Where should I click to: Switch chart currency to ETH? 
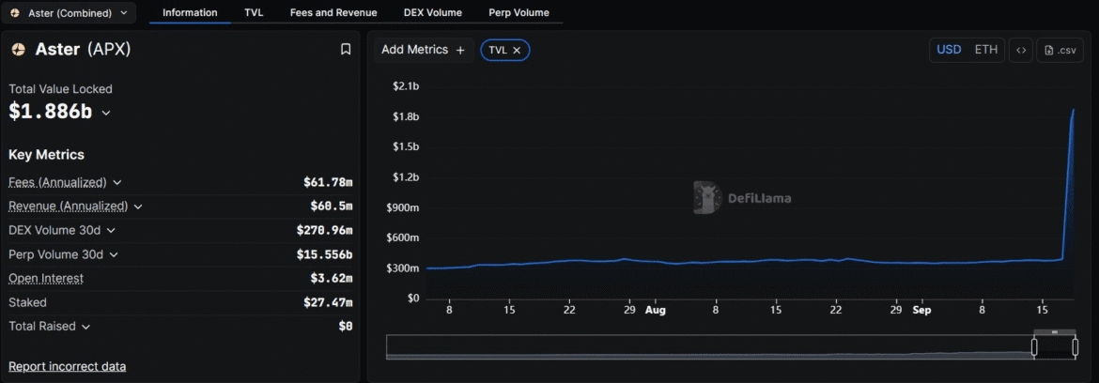985,50
